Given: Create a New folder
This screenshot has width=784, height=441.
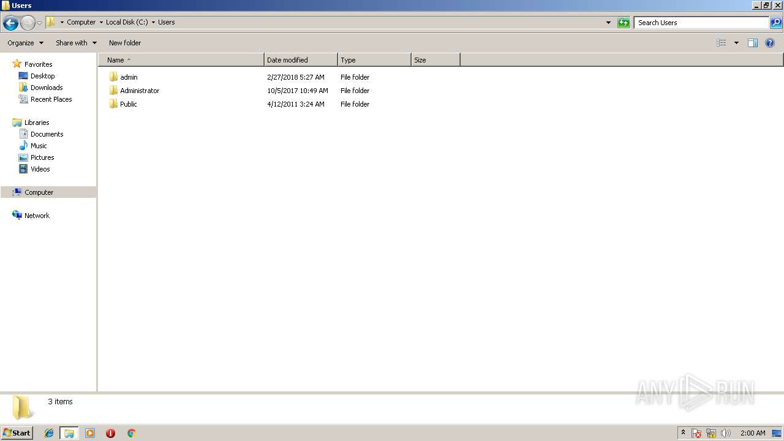Looking at the screenshot, I should (x=125, y=43).
